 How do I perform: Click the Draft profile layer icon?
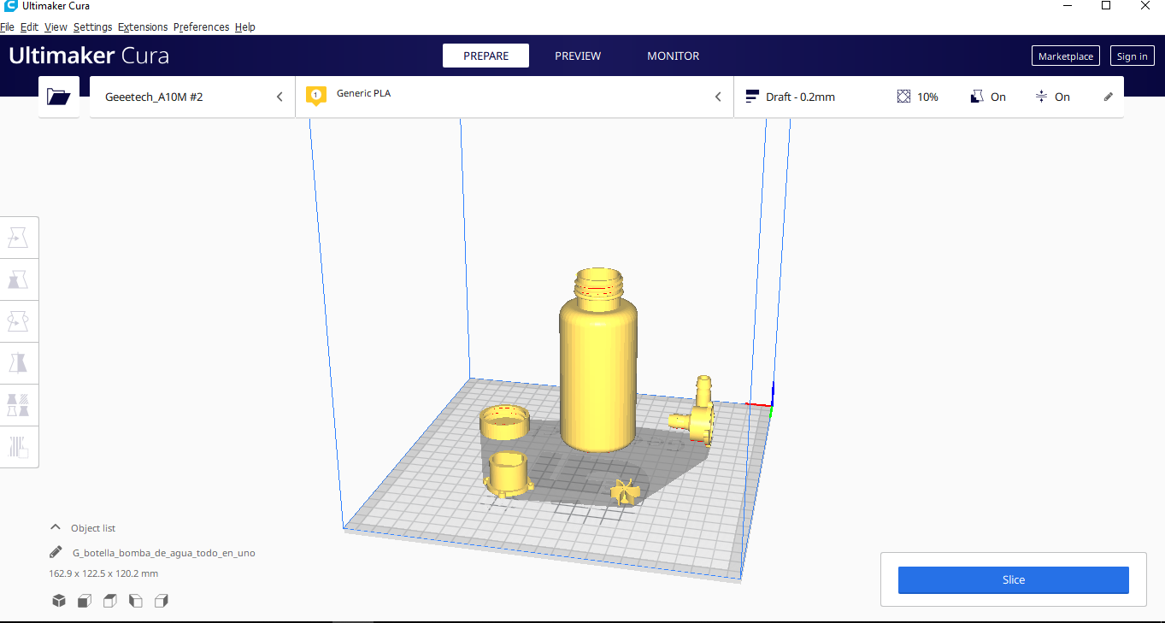[752, 97]
